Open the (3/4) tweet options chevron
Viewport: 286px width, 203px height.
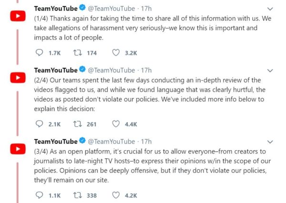[270, 142]
